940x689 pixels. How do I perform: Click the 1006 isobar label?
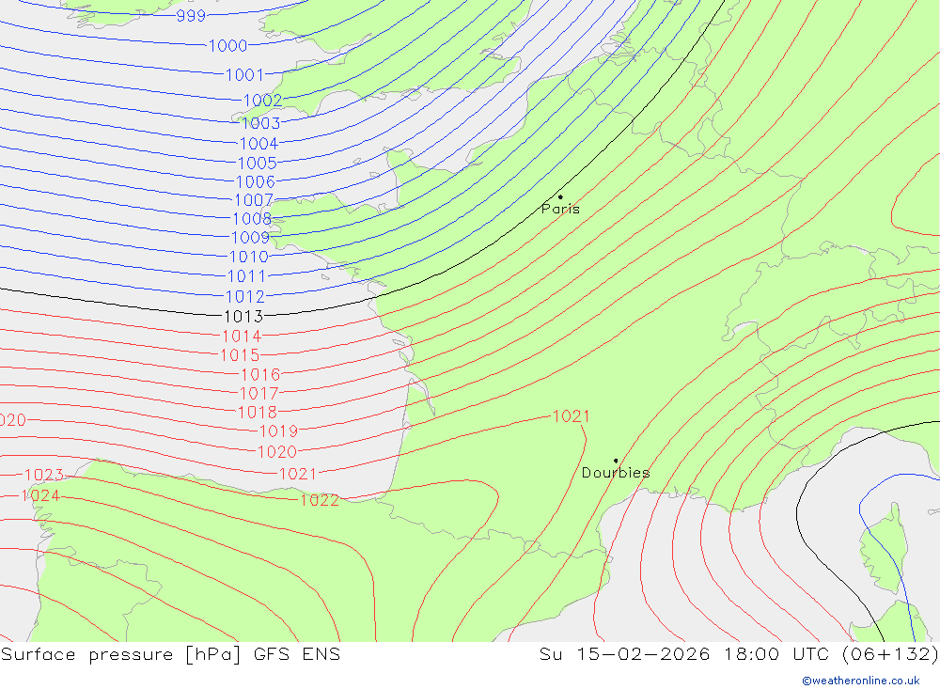pyautogui.click(x=256, y=181)
